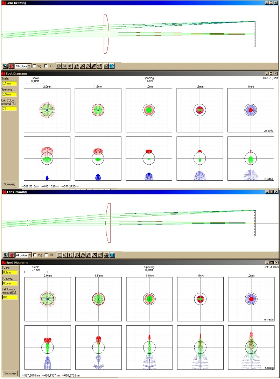Toggle the 3D checkbox in bottom toolbar
Image resolution: width=280 pixels, height=379 pixels.
pos(46,255)
